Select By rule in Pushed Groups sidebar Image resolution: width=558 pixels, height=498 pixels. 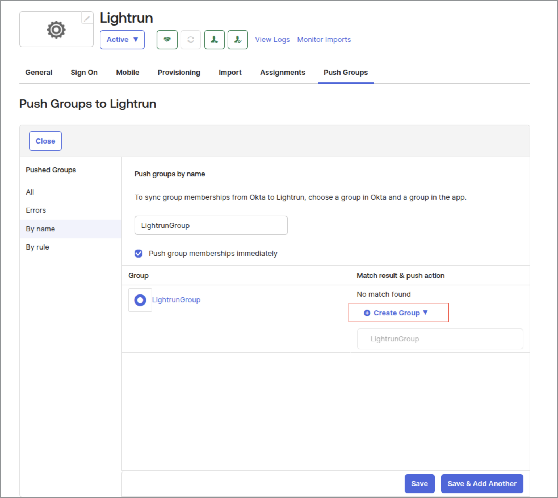37,247
